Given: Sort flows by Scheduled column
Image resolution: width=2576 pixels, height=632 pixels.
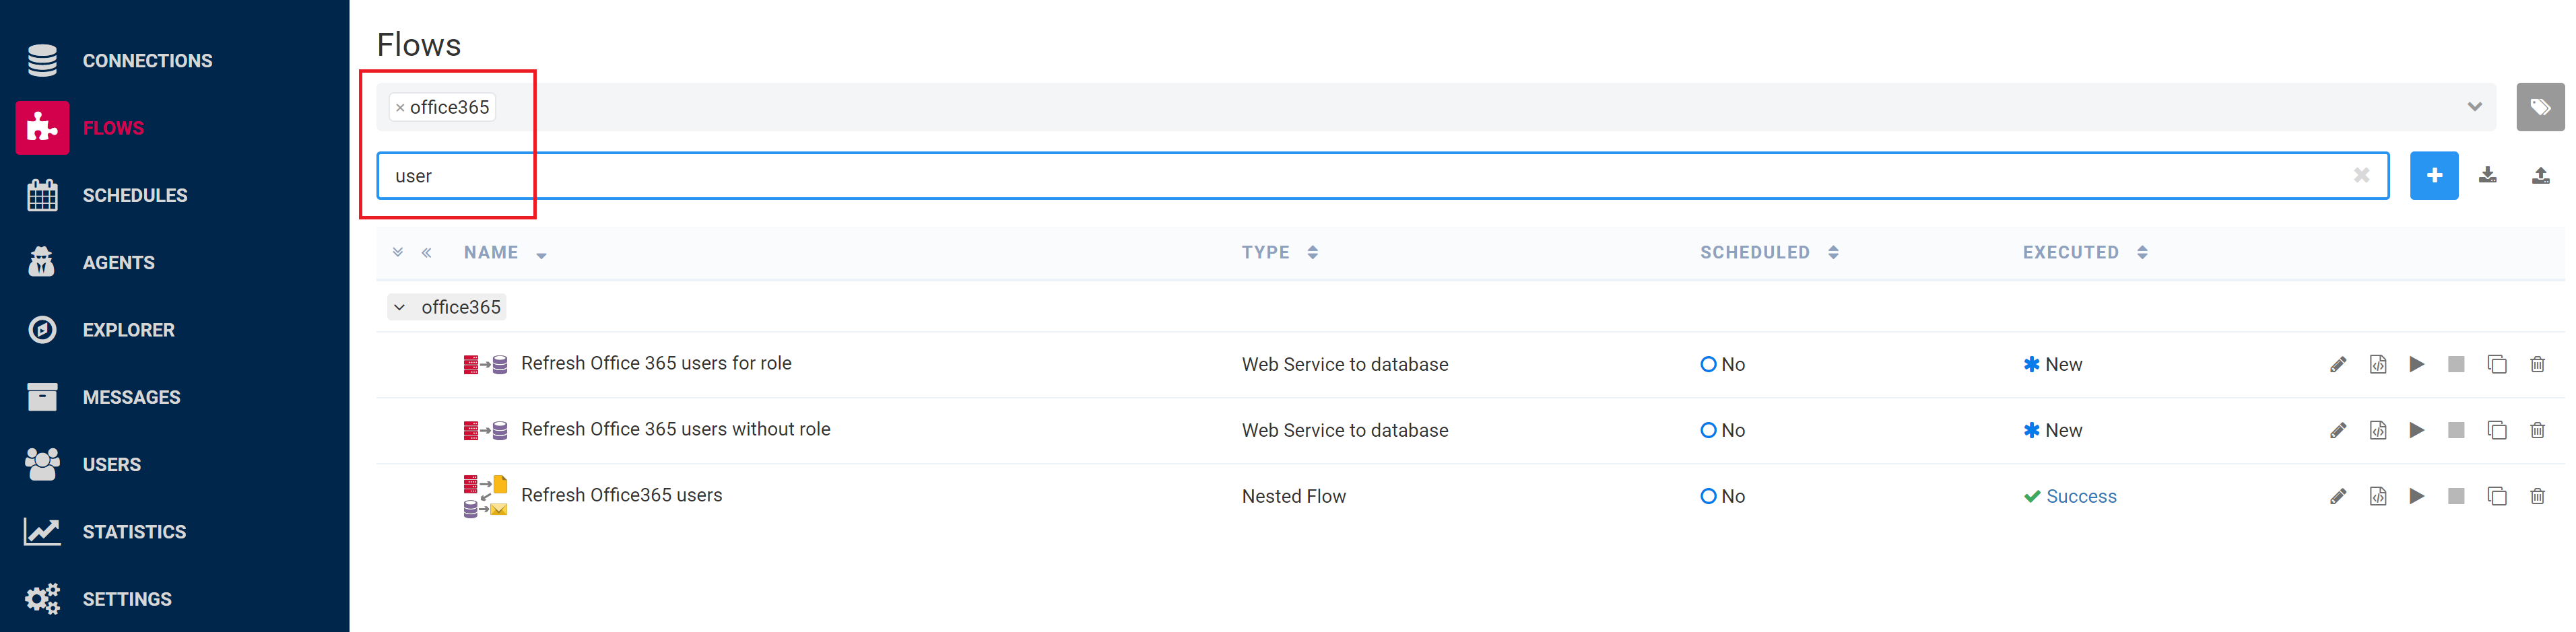Looking at the screenshot, I should 1769,253.
